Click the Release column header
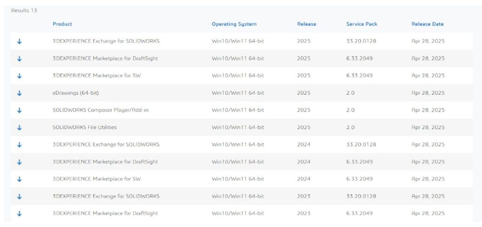This screenshot has height=227, width=482. click(x=306, y=24)
